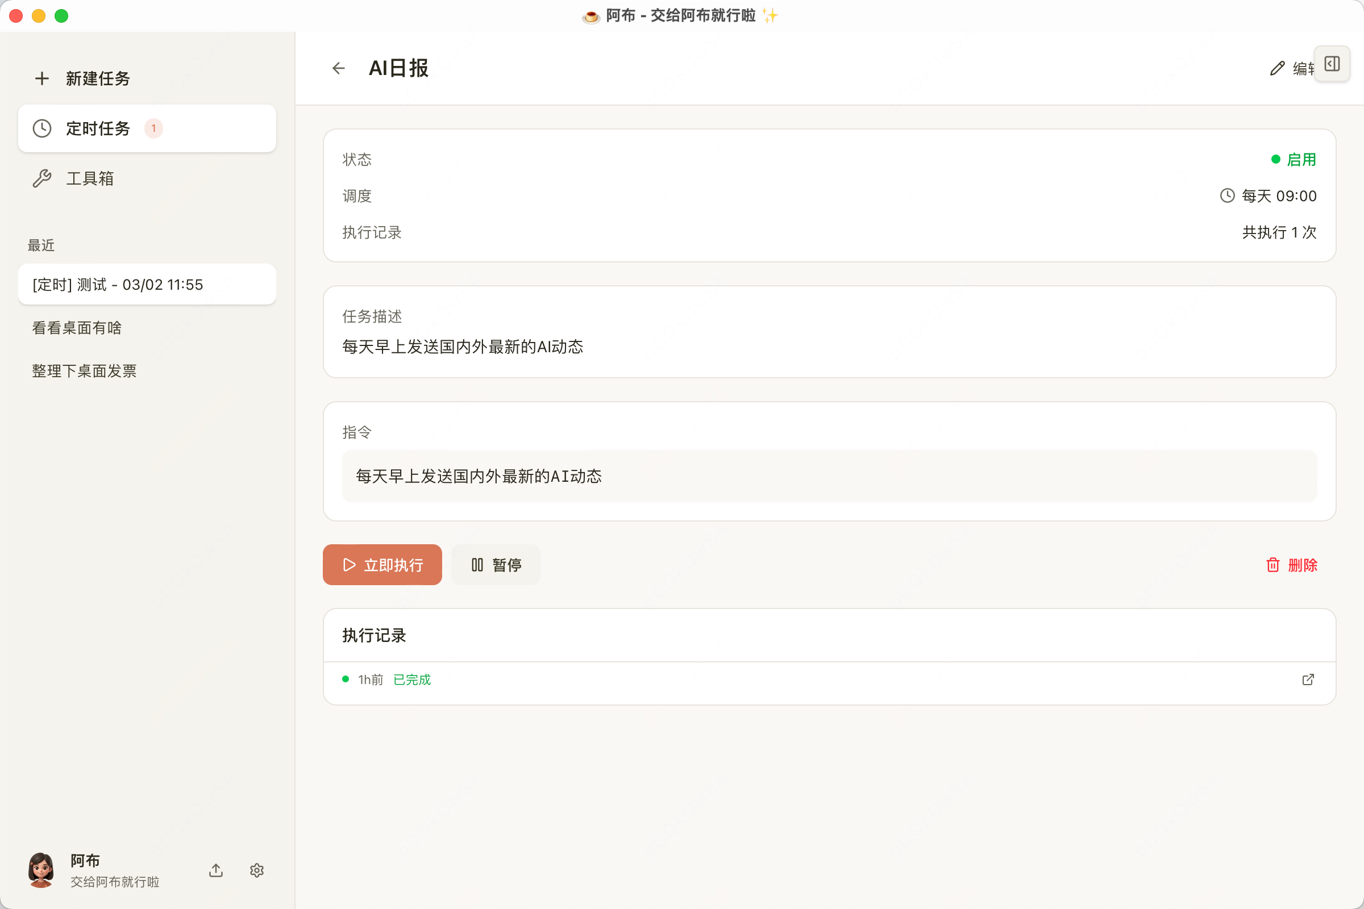Open the 工具箱 toolbox
The height and width of the screenshot is (909, 1364).
pyautogui.click(x=90, y=178)
